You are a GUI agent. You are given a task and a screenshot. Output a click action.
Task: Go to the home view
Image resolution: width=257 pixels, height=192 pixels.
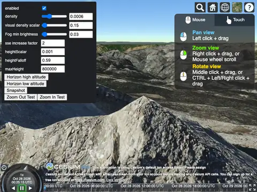point(213,7)
